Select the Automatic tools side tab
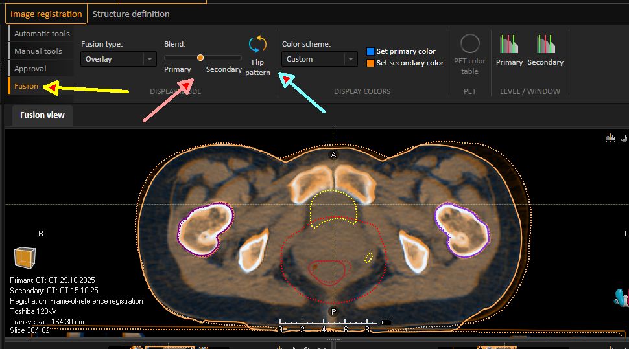629x349 pixels. pyautogui.click(x=42, y=34)
